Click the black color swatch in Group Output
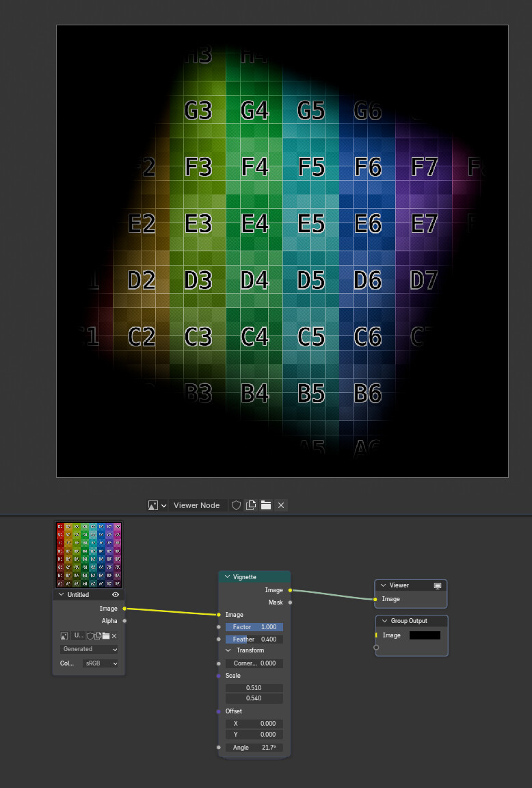 tap(425, 635)
